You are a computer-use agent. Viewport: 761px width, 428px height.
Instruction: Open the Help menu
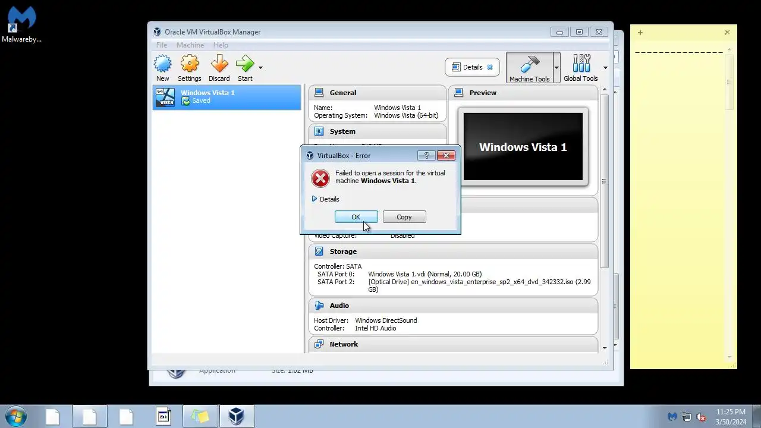(x=221, y=45)
